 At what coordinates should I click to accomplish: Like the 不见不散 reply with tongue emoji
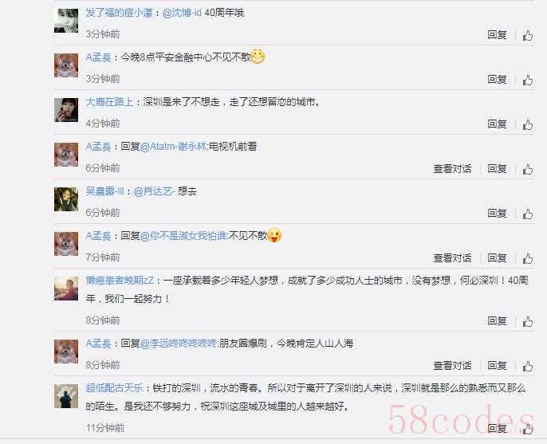528,258
